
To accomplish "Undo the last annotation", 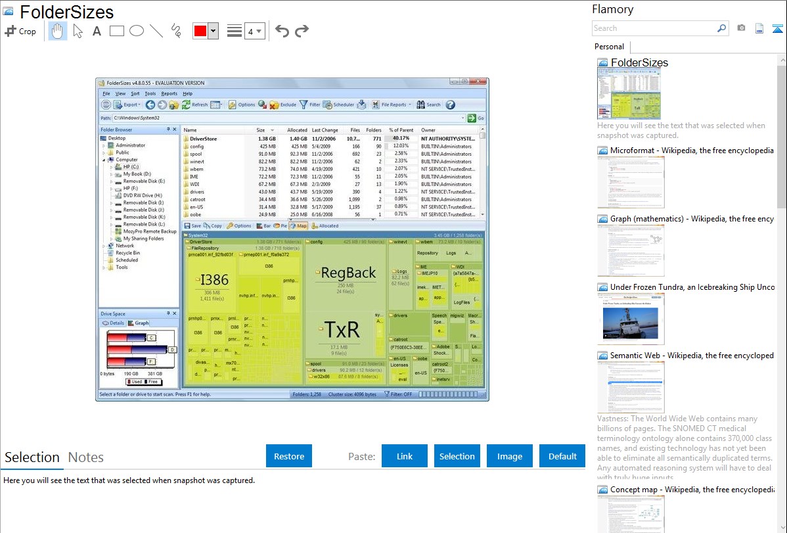I will click(282, 31).
